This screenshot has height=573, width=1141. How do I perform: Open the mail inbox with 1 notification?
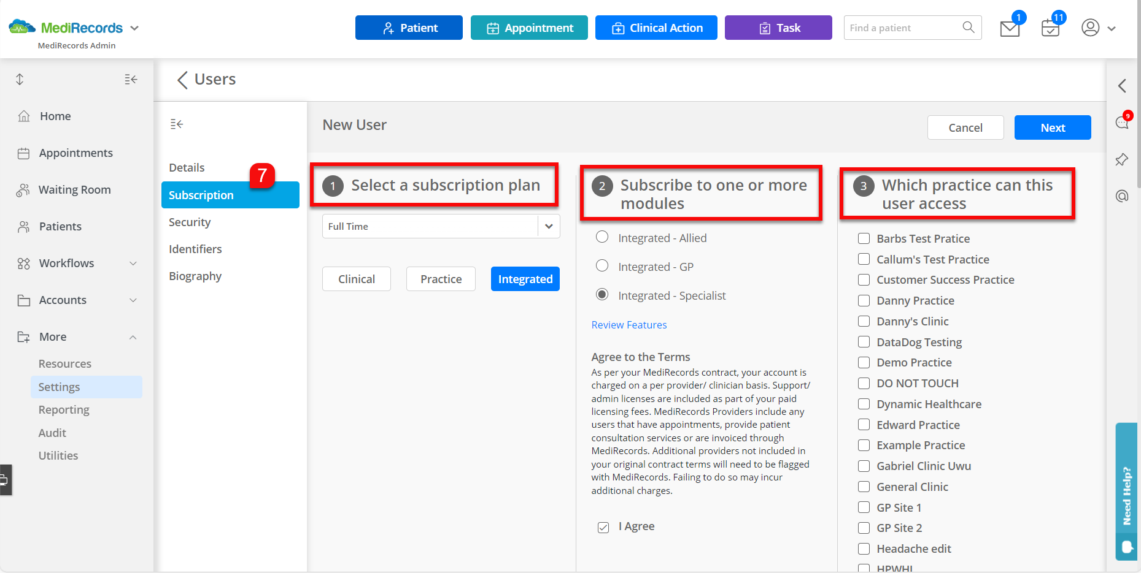(1009, 28)
